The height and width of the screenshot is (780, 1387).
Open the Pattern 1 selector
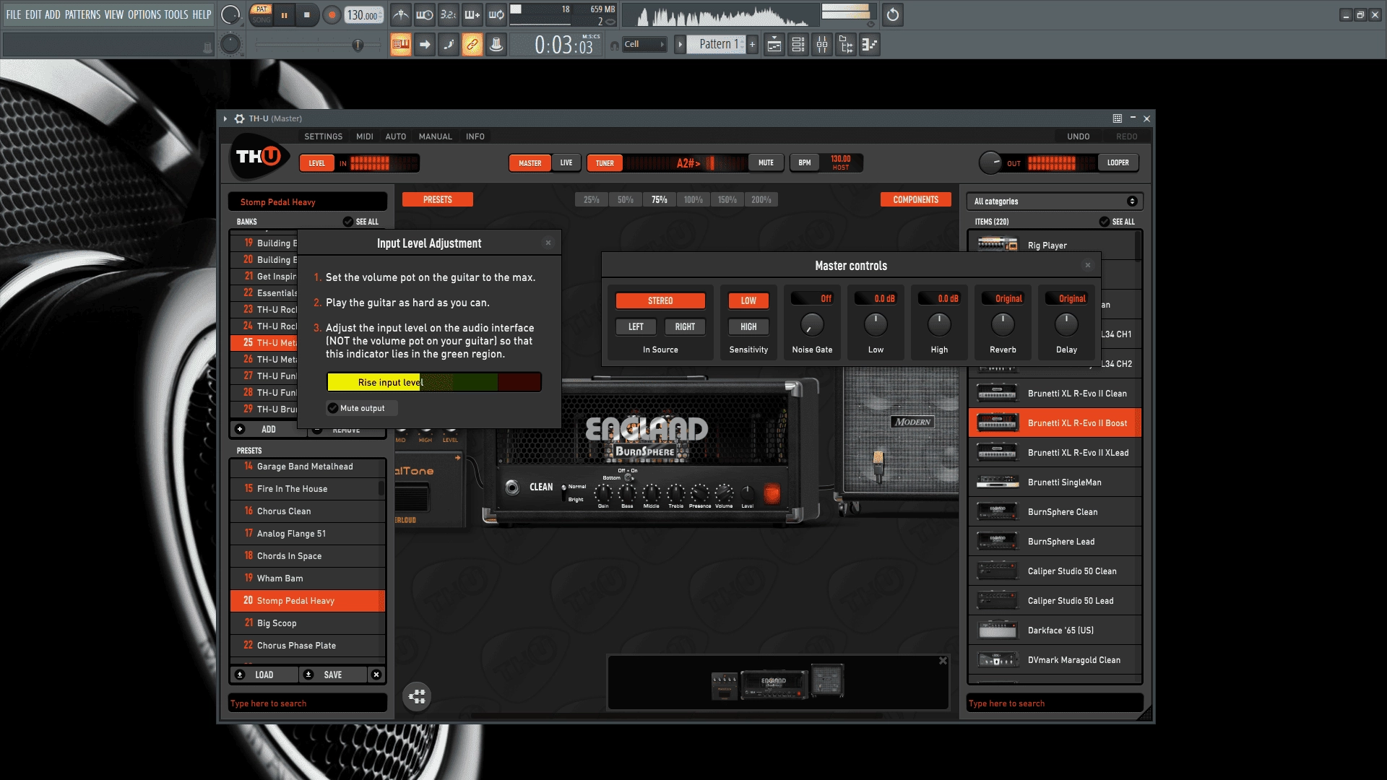pos(715,45)
